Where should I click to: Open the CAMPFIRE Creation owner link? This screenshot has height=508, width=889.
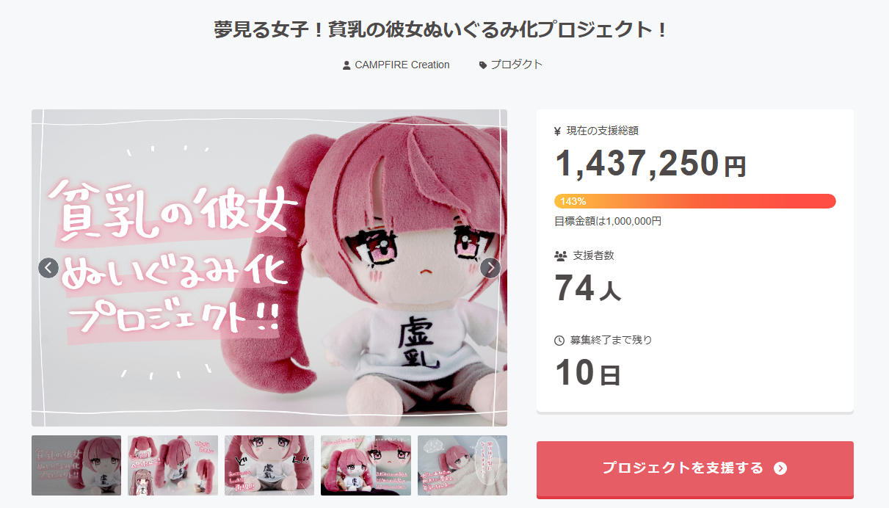coord(402,65)
